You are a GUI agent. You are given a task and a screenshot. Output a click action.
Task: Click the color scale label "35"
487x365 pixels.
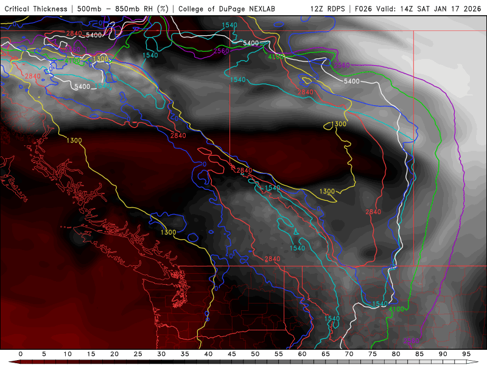click(185, 354)
